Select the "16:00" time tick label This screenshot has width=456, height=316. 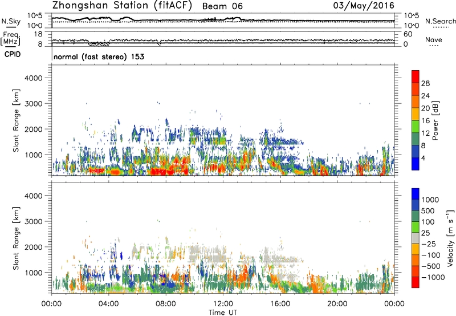coord(280,304)
